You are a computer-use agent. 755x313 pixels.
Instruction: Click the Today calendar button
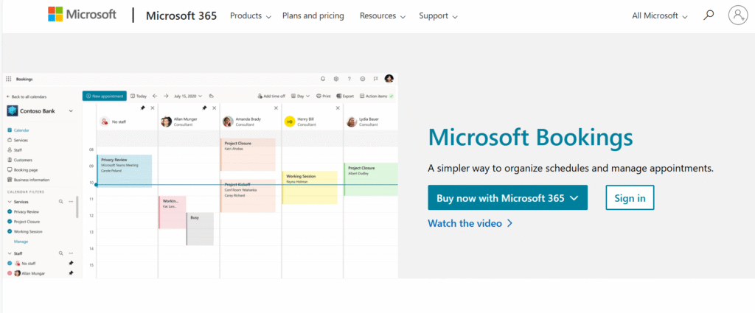click(x=139, y=96)
